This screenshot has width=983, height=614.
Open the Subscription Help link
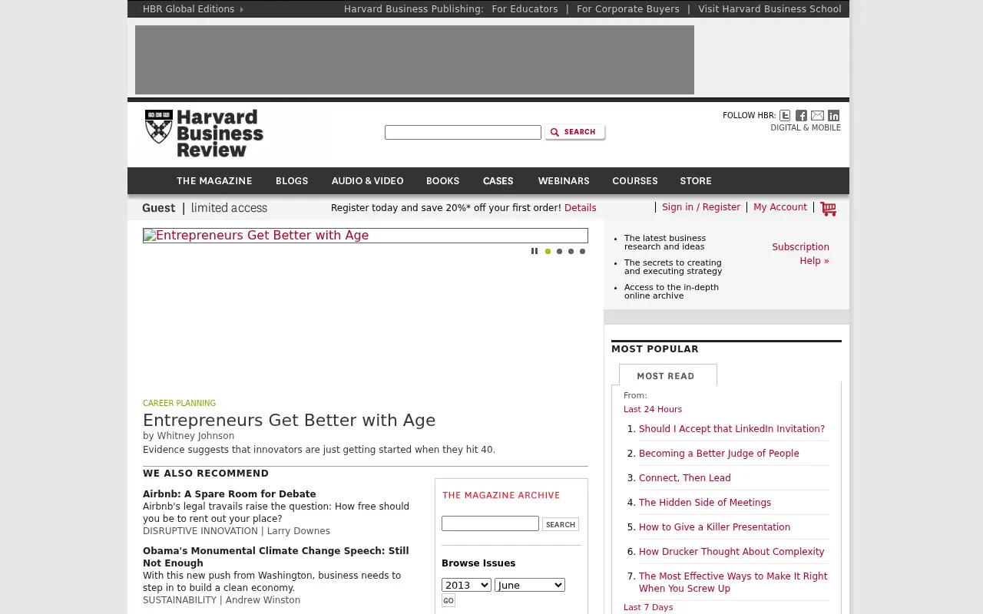coord(800,254)
